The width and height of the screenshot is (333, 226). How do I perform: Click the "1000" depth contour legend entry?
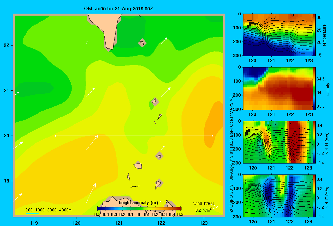40,210
